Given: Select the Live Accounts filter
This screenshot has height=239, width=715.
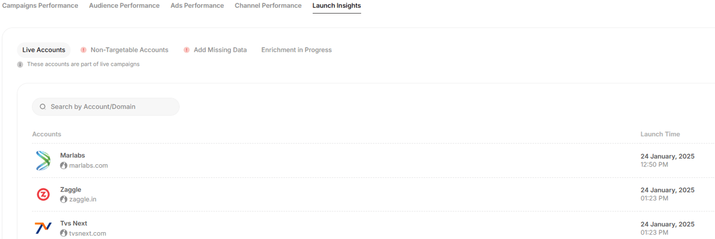Looking at the screenshot, I should tap(43, 50).
